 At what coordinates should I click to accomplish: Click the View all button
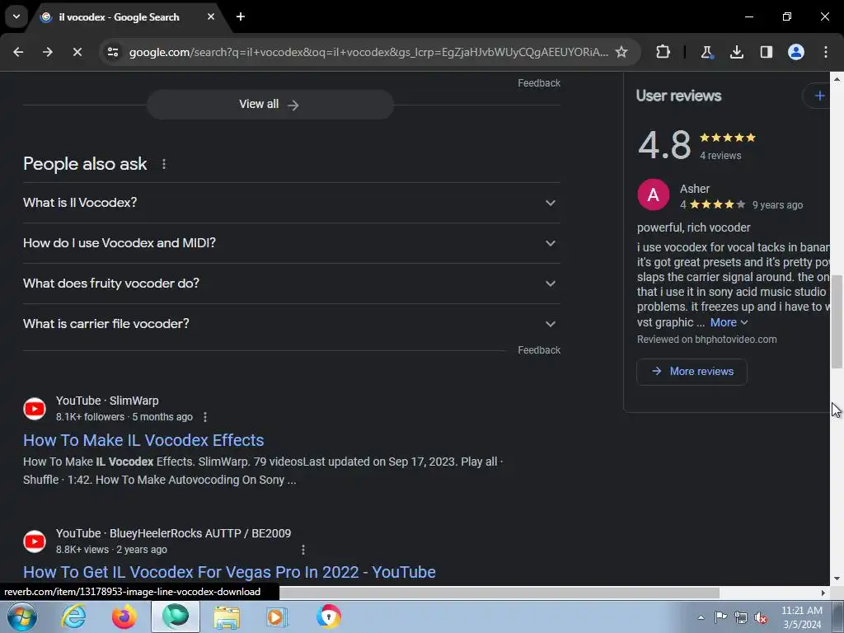pos(270,105)
